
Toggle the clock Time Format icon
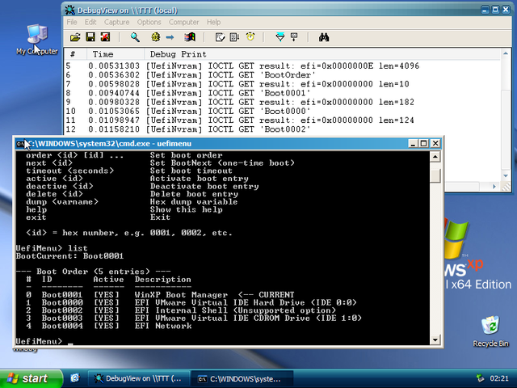pos(250,36)
